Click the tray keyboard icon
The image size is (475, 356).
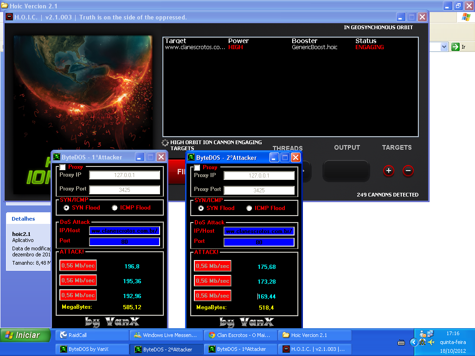(401, 343)
